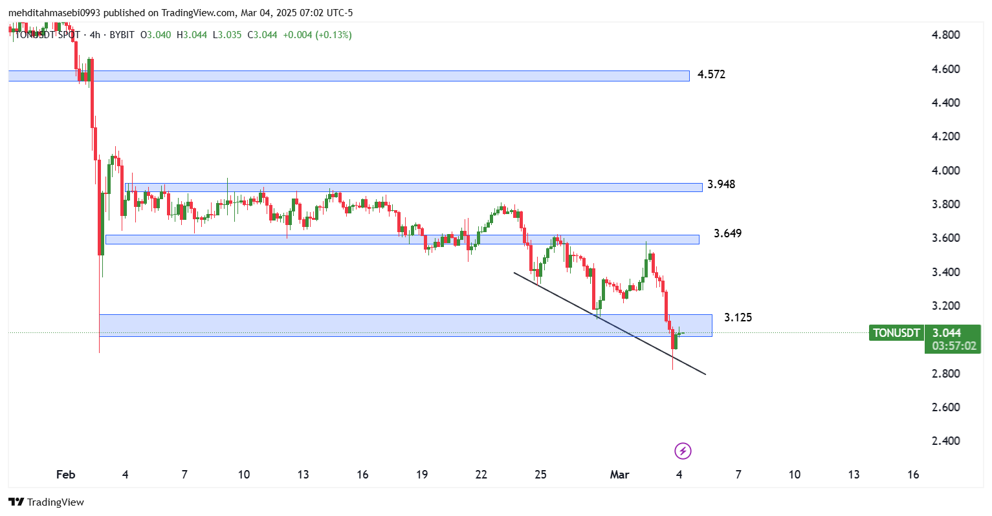
Task: Click the 2.600 price axis label
Action: coord(945,407)
